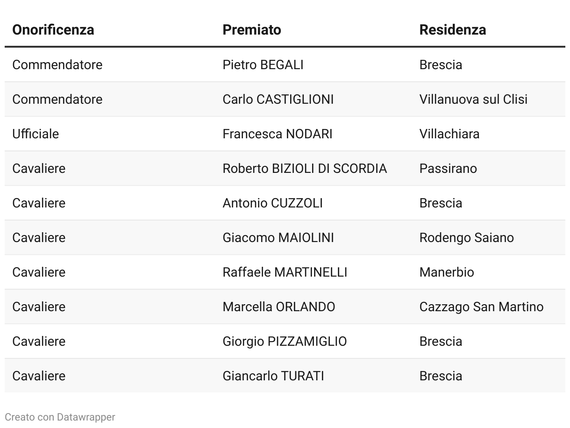Click the Premiato column header
This screenshot has height=428, width=570.
252,29
